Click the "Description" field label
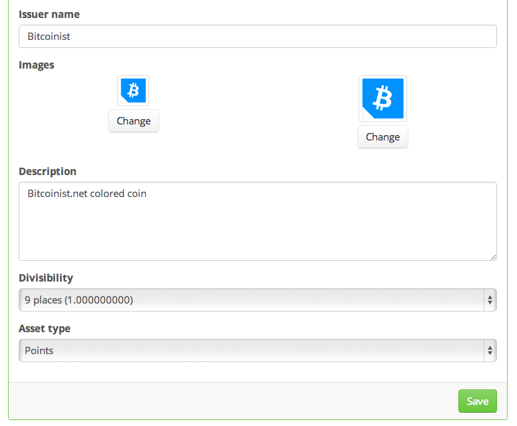 point(47,171)
